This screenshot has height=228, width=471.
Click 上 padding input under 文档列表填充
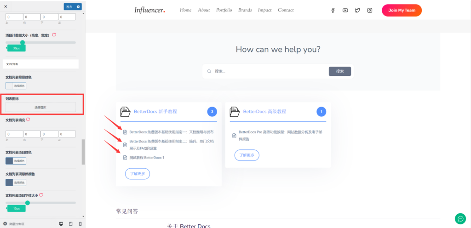(x=14, y=134)
